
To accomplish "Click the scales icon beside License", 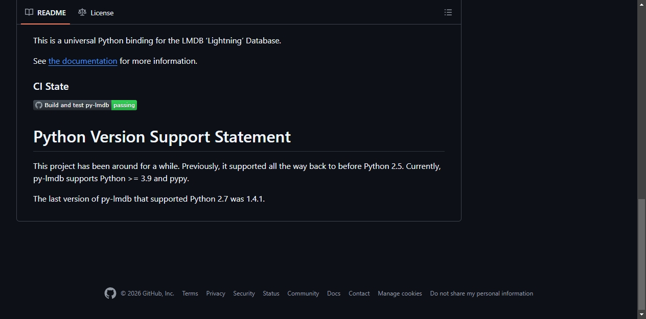I will 82,12.
